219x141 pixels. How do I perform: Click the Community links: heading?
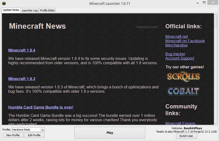coord(181,110)
